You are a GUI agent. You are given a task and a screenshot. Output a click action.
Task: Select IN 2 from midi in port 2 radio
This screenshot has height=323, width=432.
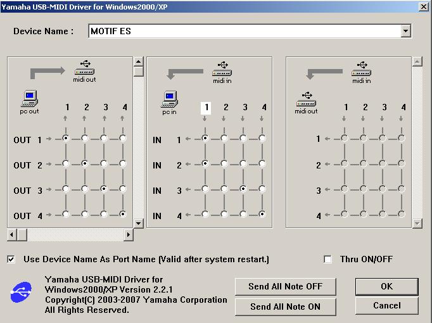pyautogui.click(x=224, y=163)
